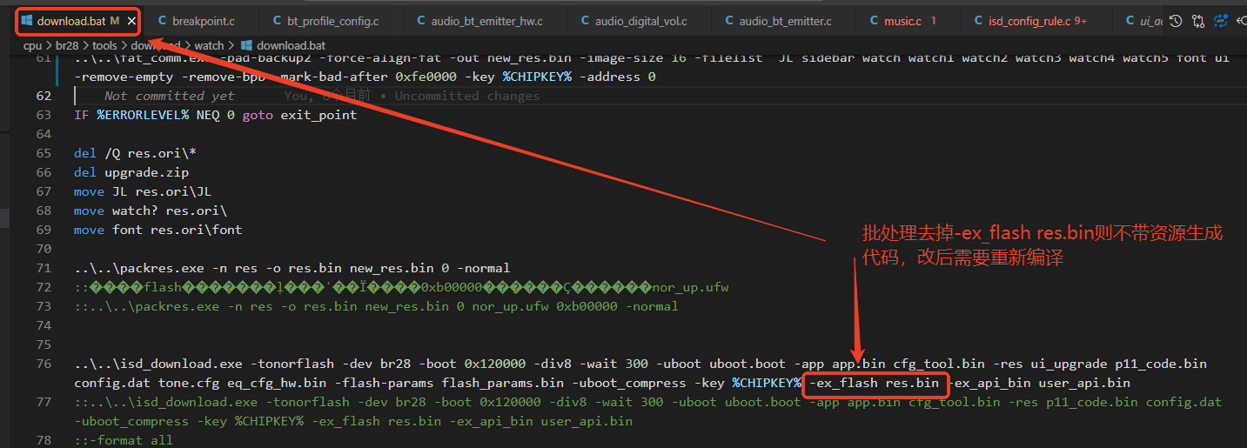Click the '::-format all' comment line
This screenshot has height=448, width=1247.
(x=124, y=440)
